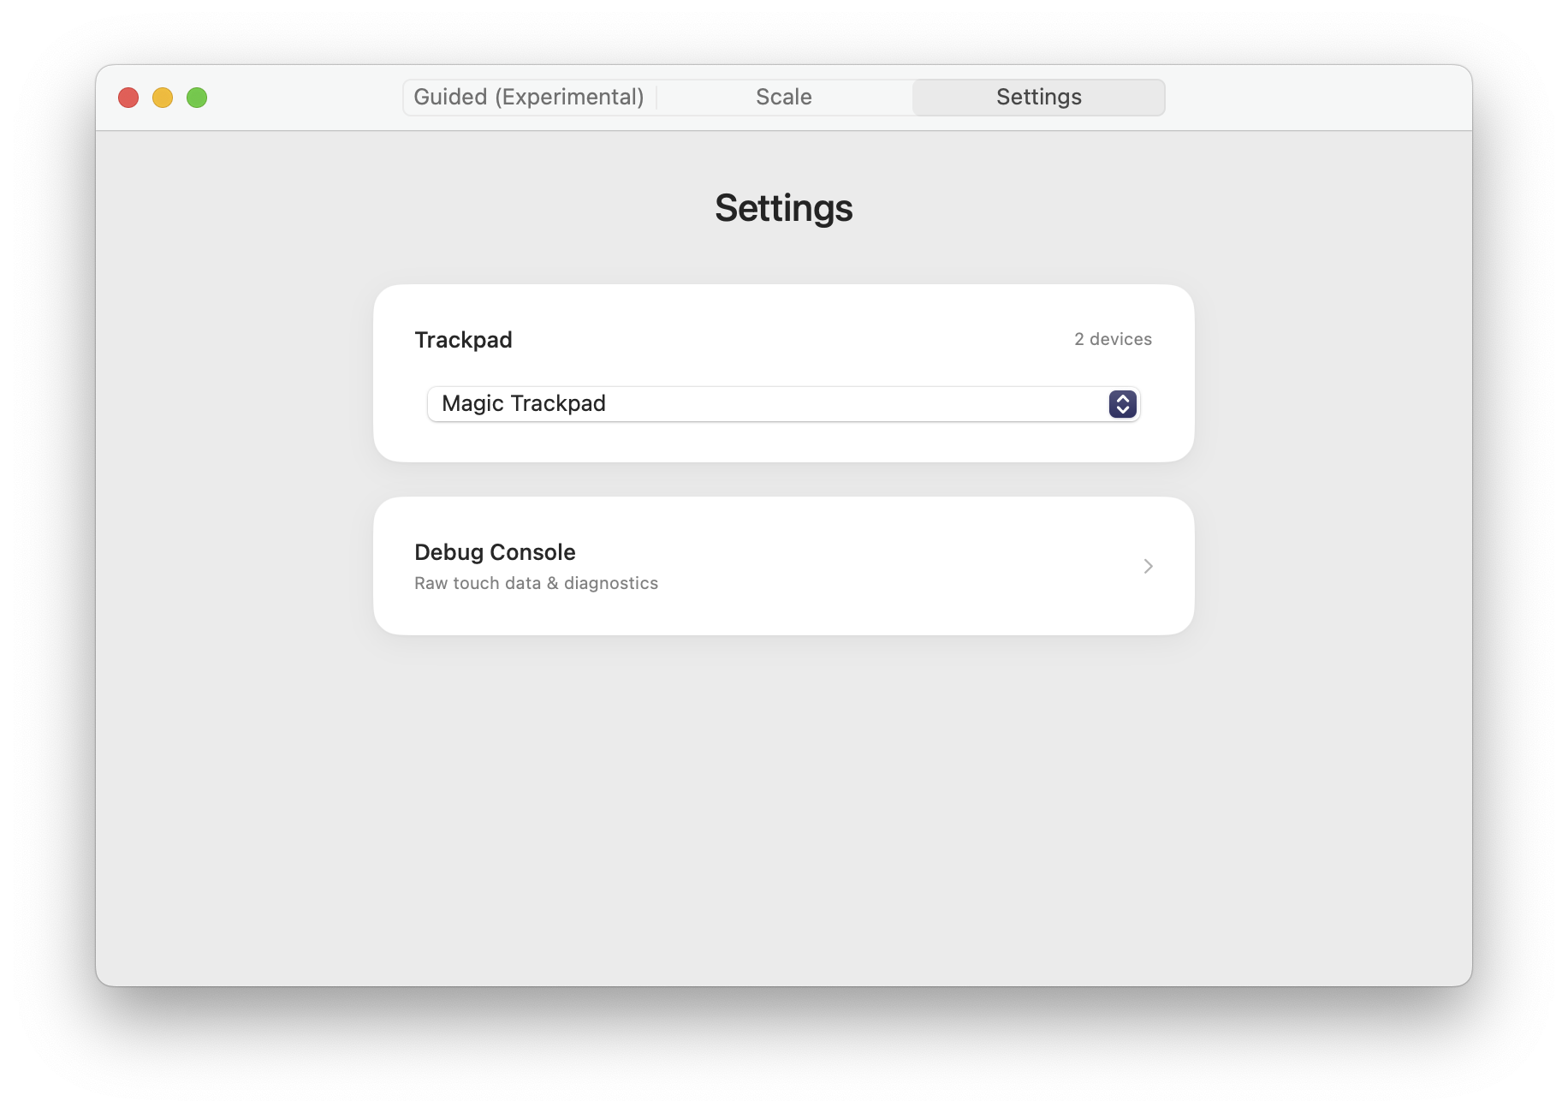Screen dimensions: 1568x1113
Task: Click the empty title bar area right of tabs
Action: click(1318, 98)
